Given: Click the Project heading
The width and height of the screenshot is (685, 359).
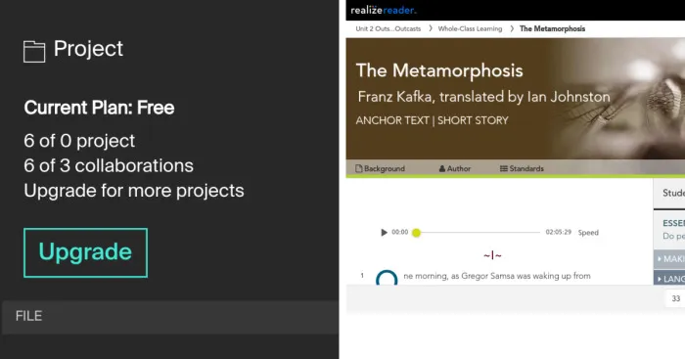Looking at the screenshot, I should coord(88,49).
